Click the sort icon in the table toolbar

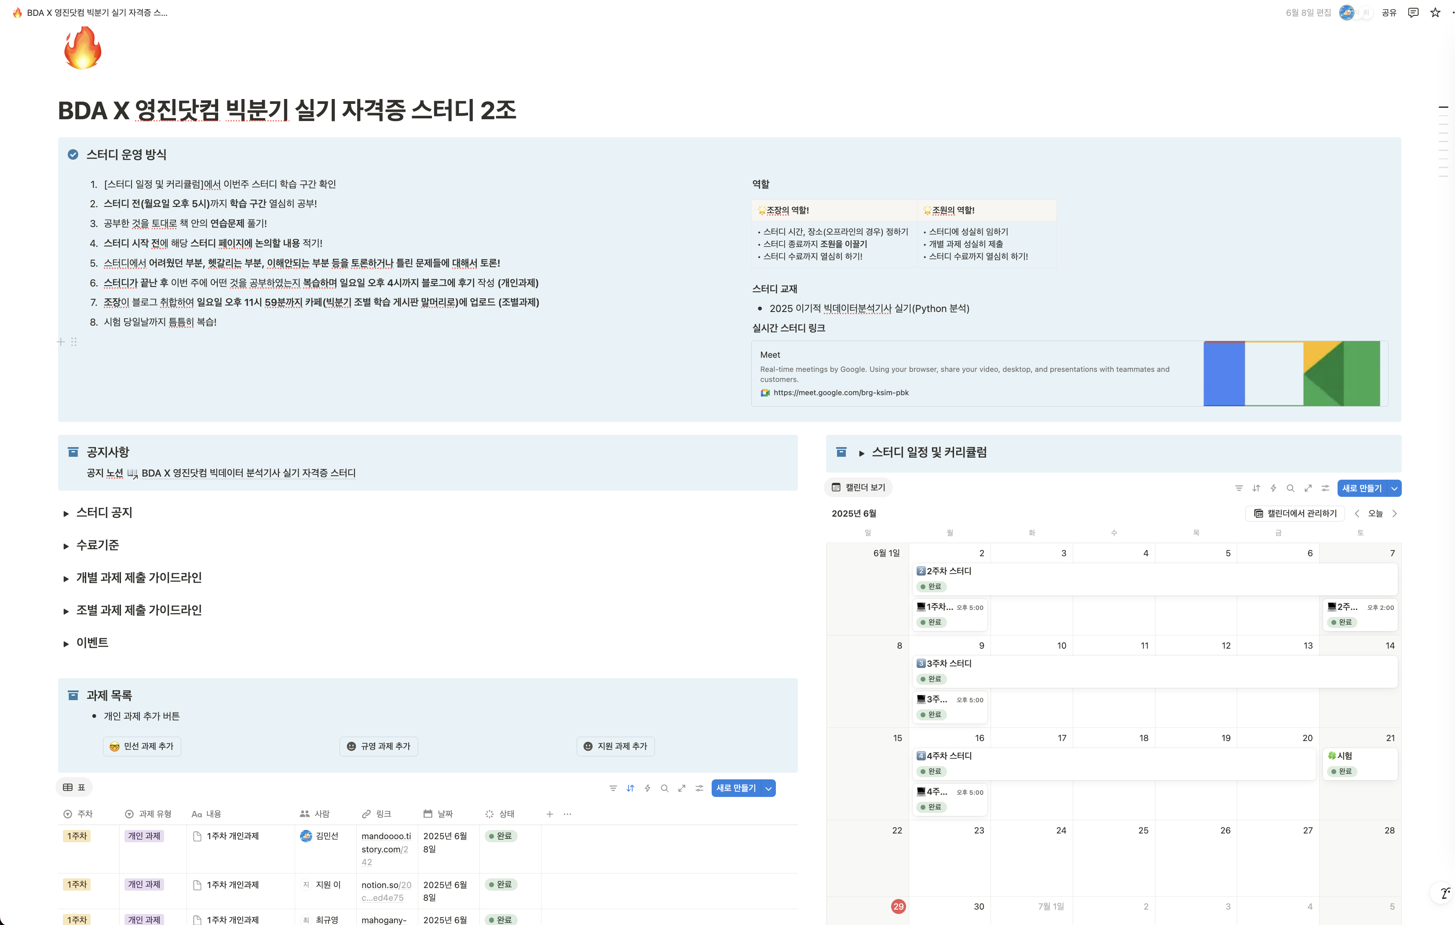630,788
